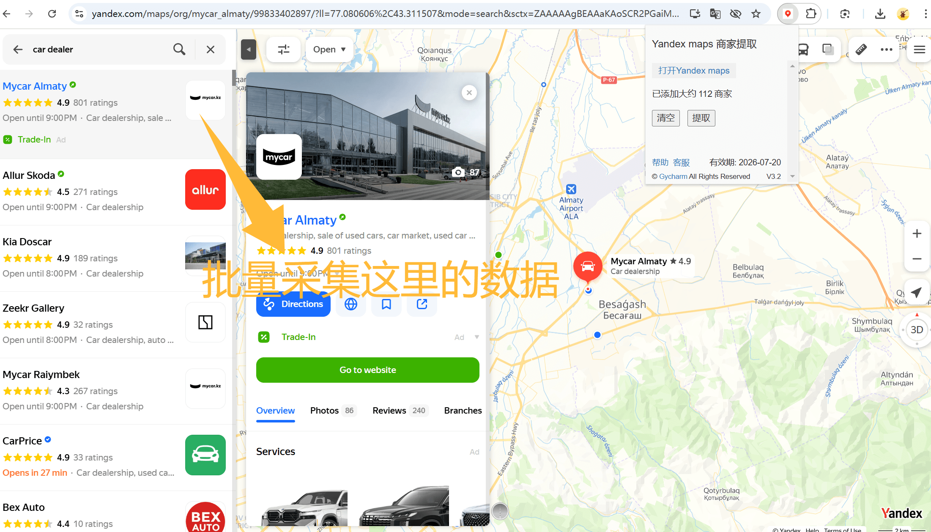
Task: Switch to the Overview tab
Action: [x=276, y=411]
